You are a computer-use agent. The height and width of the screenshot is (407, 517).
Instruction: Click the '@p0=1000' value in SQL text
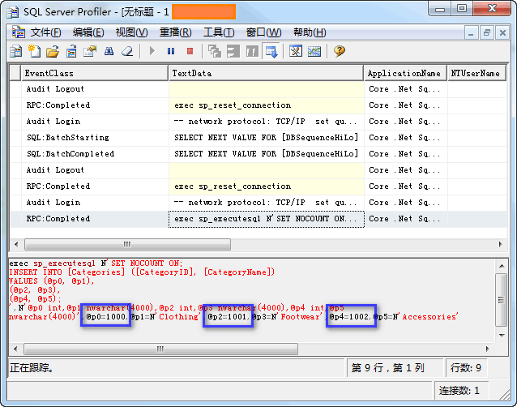pos(106,317)
